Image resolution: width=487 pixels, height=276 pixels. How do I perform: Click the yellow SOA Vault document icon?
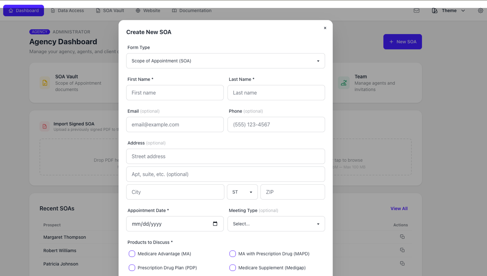point(44,83)
